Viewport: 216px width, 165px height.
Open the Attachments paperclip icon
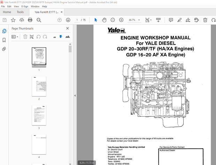4,49
